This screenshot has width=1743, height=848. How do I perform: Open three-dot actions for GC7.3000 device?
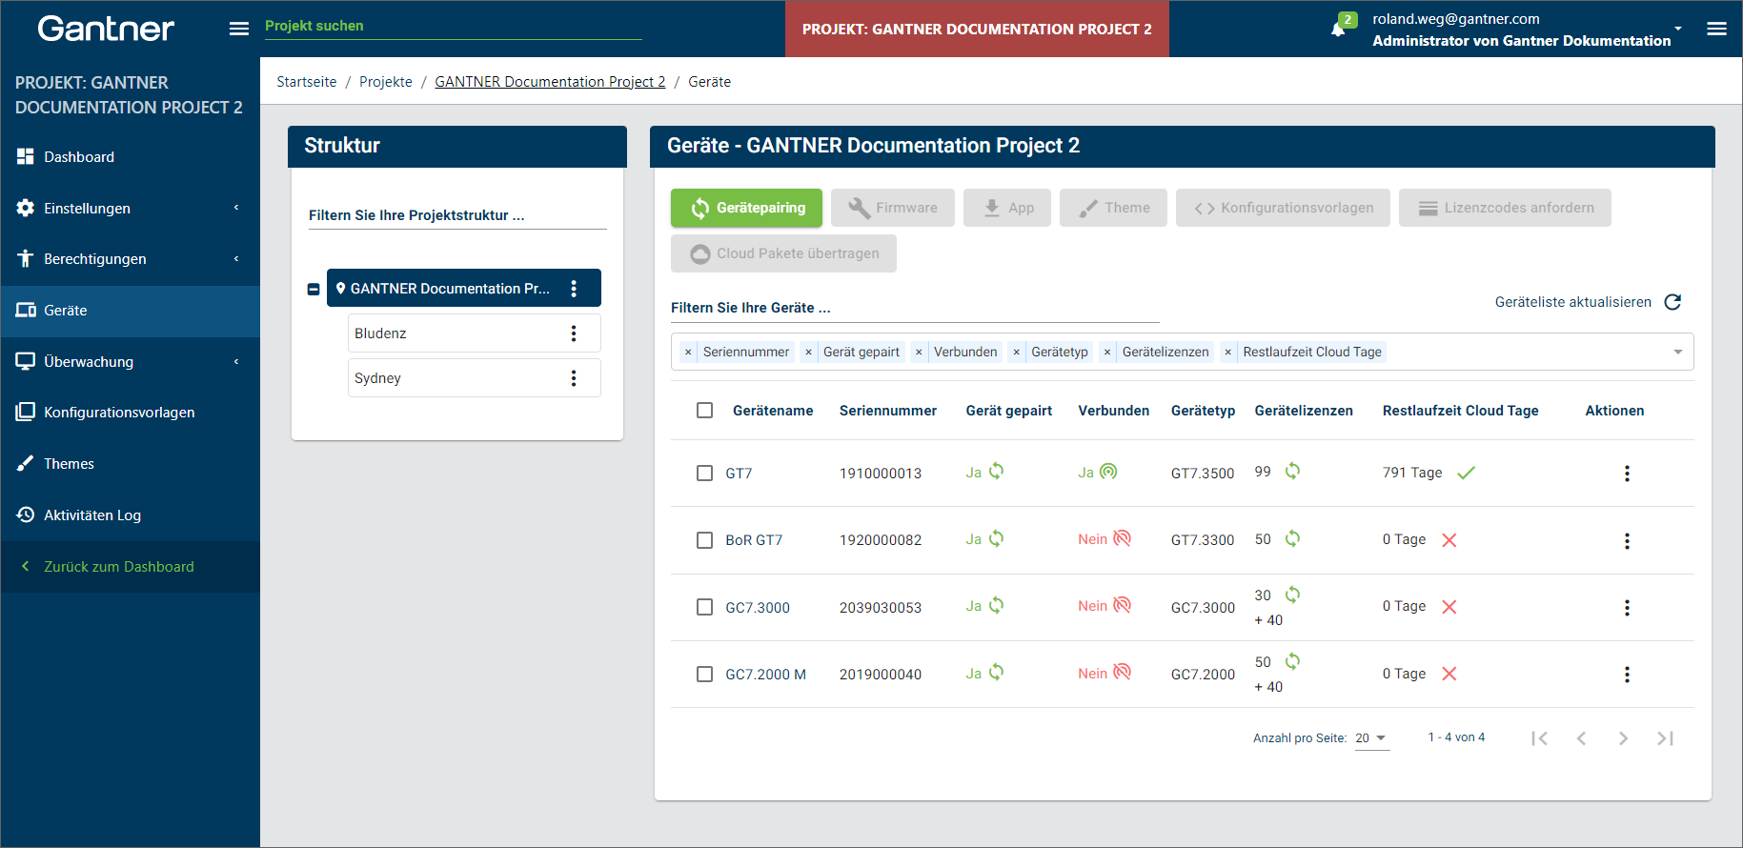pyautogui.click(x=1627, y=608)
